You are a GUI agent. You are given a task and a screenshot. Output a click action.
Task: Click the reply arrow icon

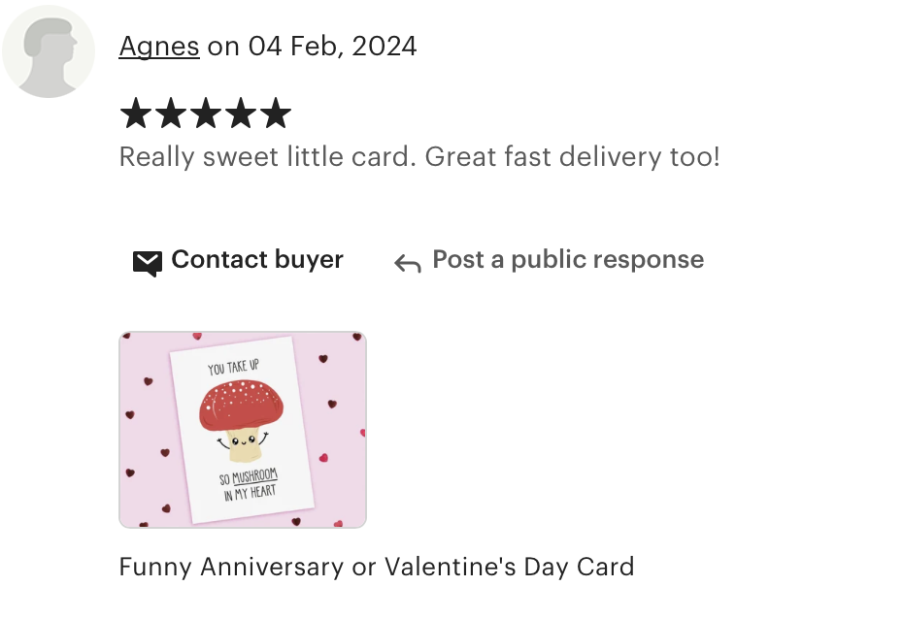click(408, 264)
